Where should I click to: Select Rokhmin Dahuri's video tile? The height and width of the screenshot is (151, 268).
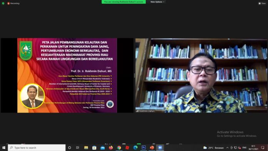[x=201, y=75]
